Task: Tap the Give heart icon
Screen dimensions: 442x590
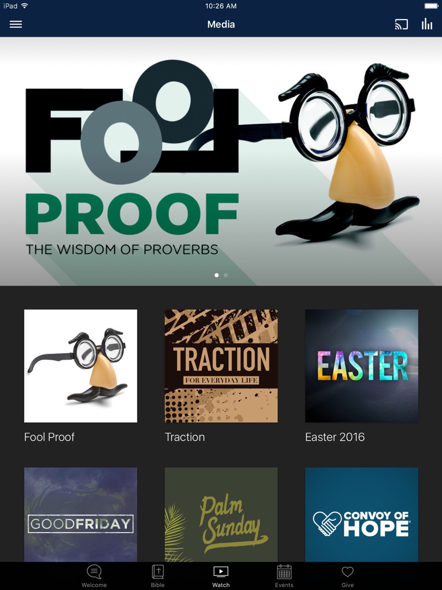Action: tap(348, 572)
